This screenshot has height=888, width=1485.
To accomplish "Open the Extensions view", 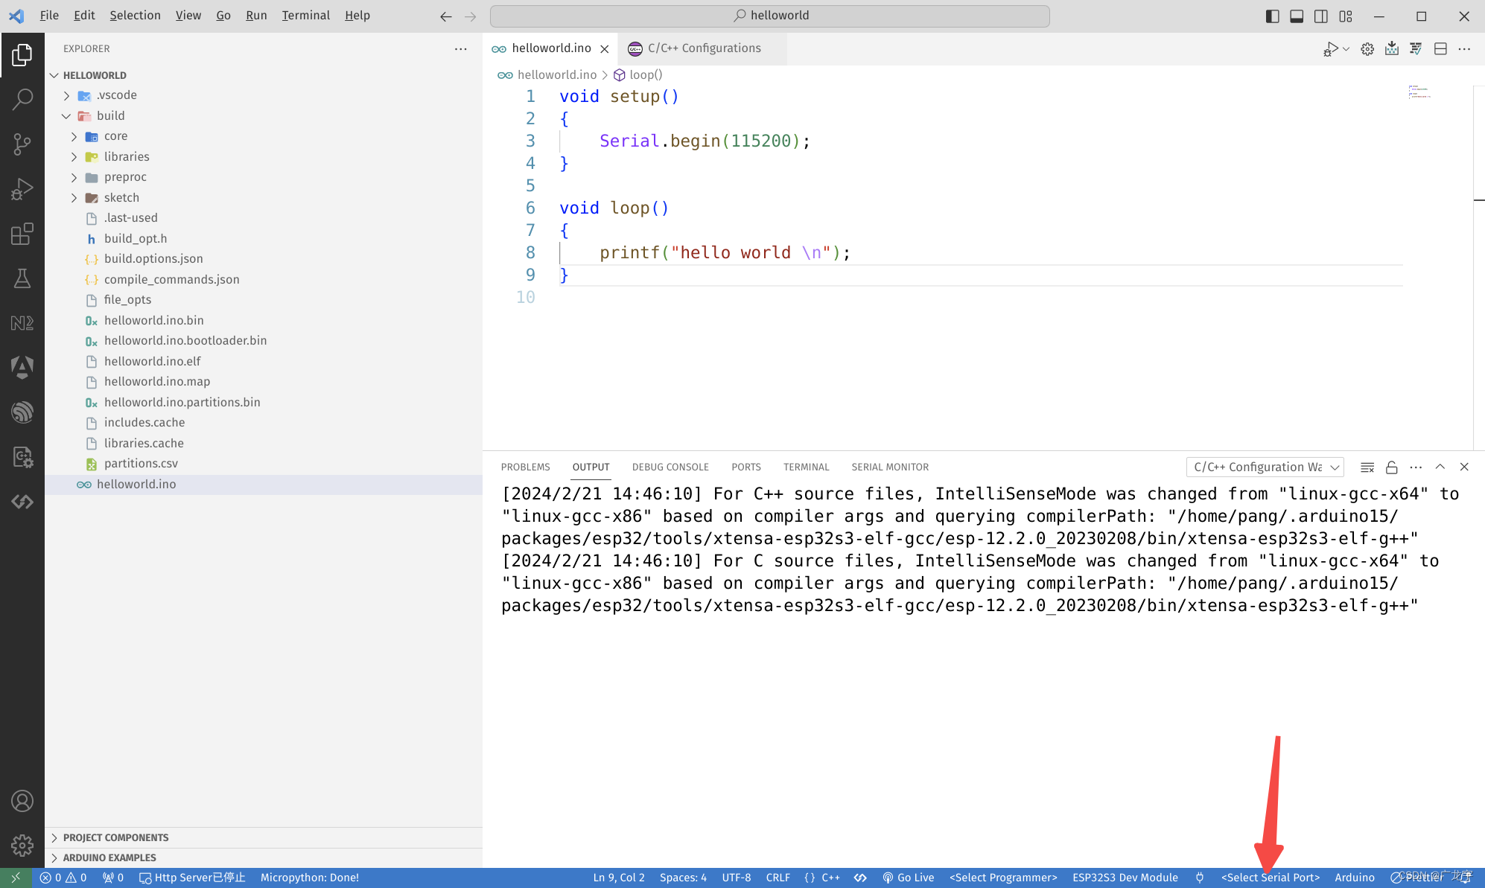I will [x=22, y=234].
